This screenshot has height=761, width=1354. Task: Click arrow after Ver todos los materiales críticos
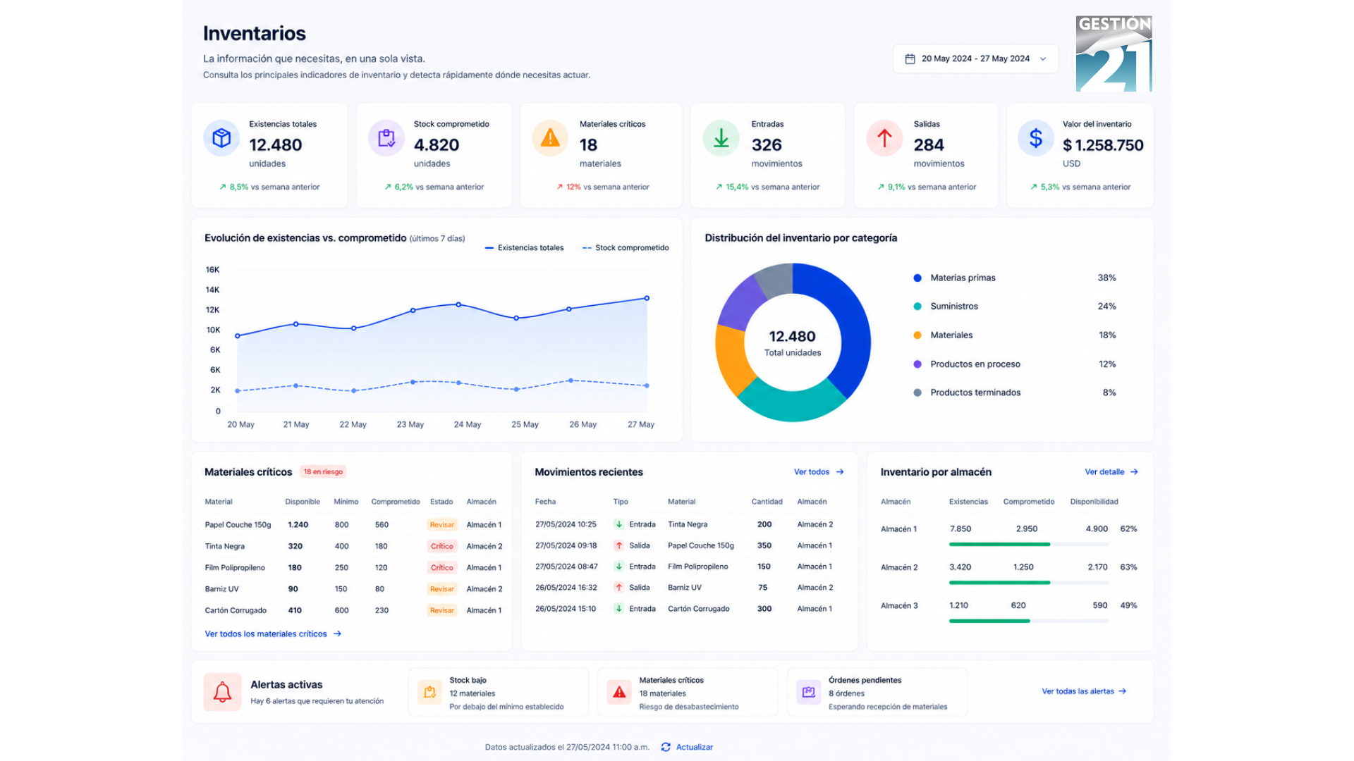(x=337, y=634)
